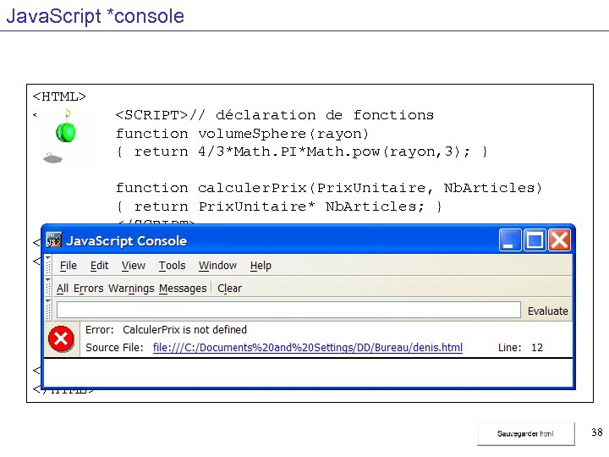Filter console to Messages only
This screenshot has height=457, width=609.
click(183, 289)
